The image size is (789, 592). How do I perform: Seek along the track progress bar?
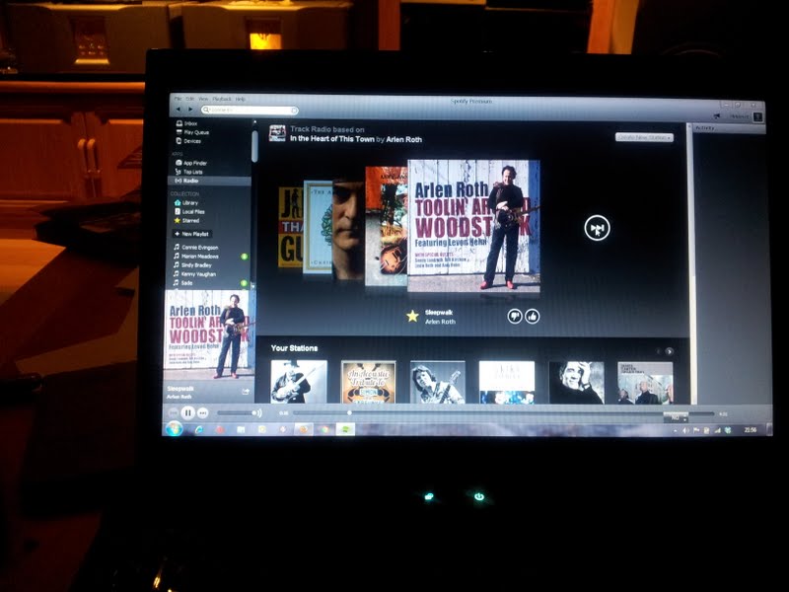503,413
